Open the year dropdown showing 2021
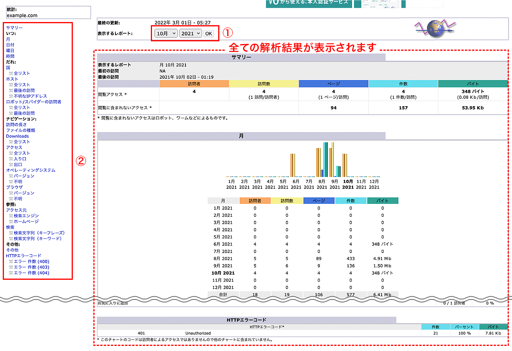Viewport: 512px width, 351px height. [x=190, y=33]
